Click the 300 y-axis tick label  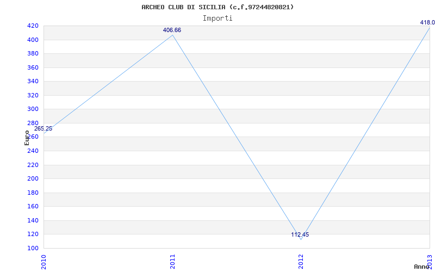pos(33,109)
